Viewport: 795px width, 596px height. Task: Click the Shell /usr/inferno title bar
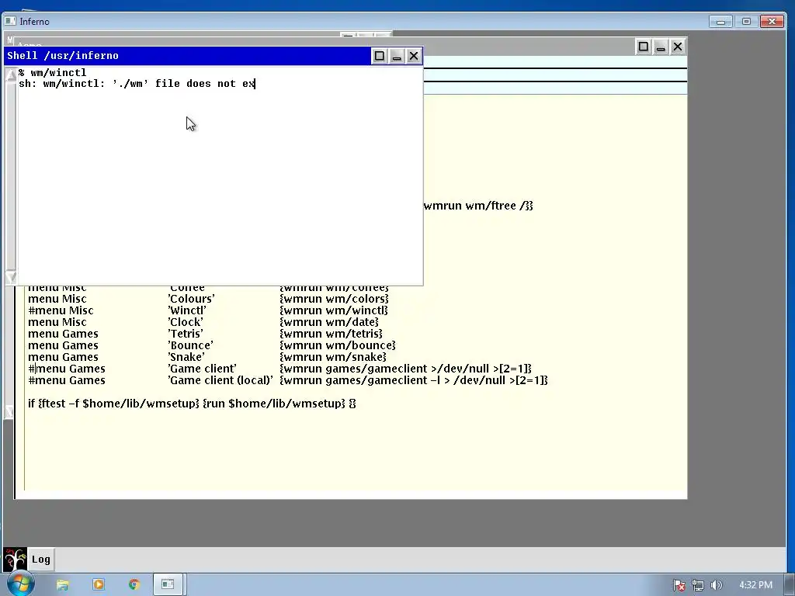188,56
